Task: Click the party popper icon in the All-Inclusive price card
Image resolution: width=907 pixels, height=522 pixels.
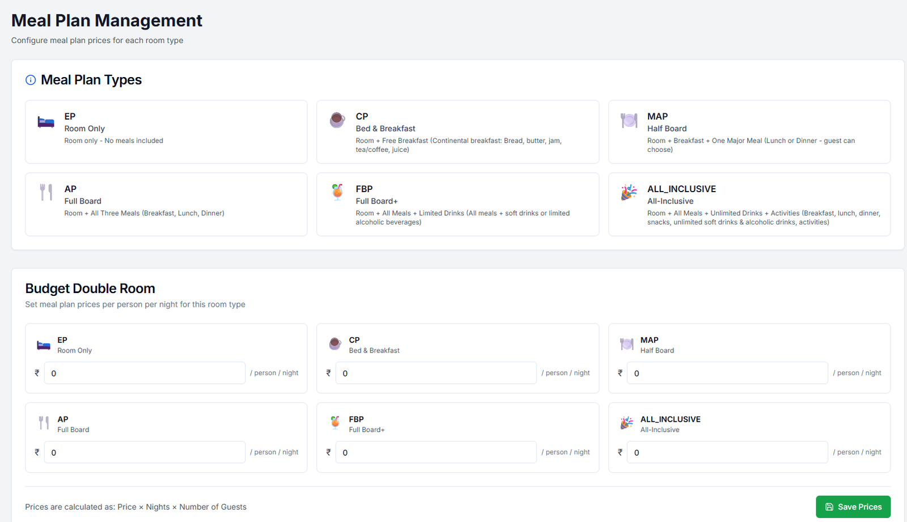Action: point(626,423)
